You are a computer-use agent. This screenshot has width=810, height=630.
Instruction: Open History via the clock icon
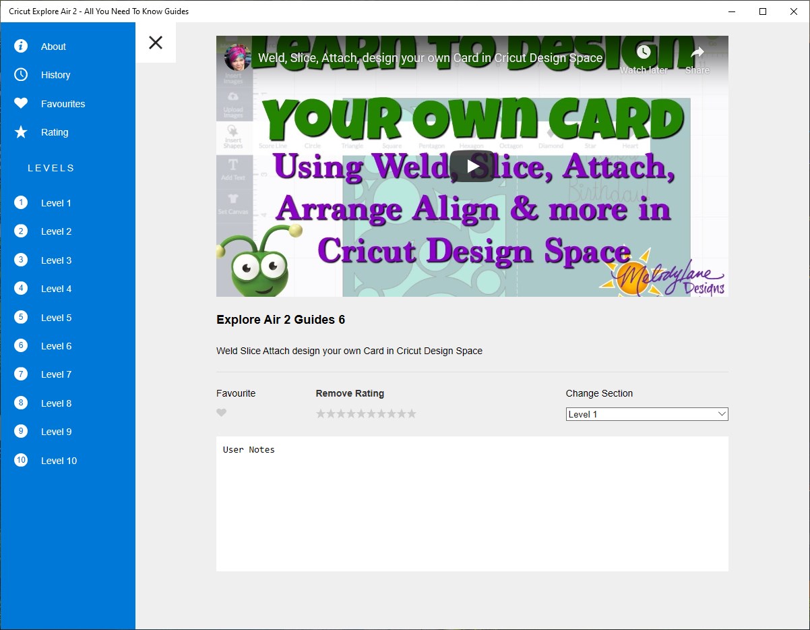point(21,74)
